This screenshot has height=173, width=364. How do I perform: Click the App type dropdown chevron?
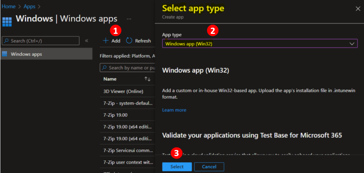352,44
